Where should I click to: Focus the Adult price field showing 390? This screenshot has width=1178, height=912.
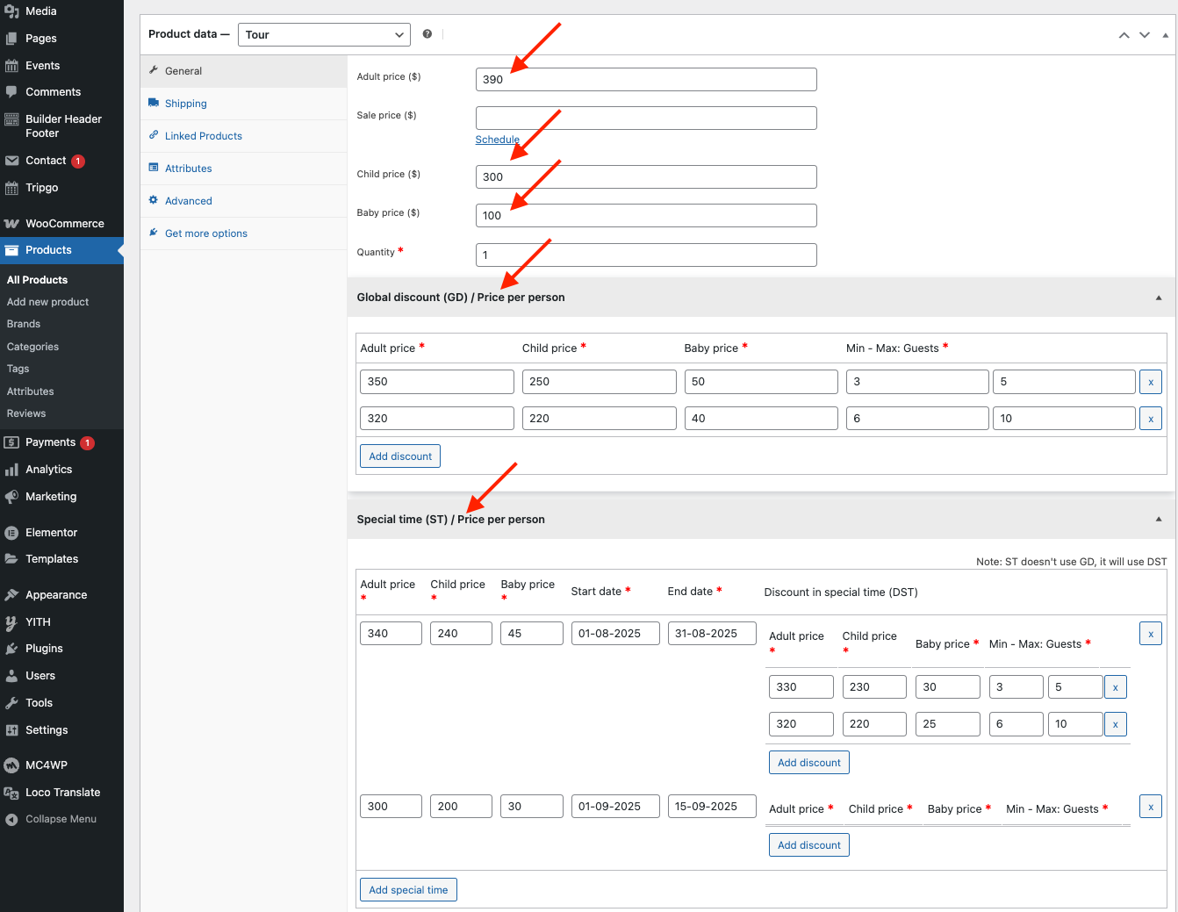(646, 79)
